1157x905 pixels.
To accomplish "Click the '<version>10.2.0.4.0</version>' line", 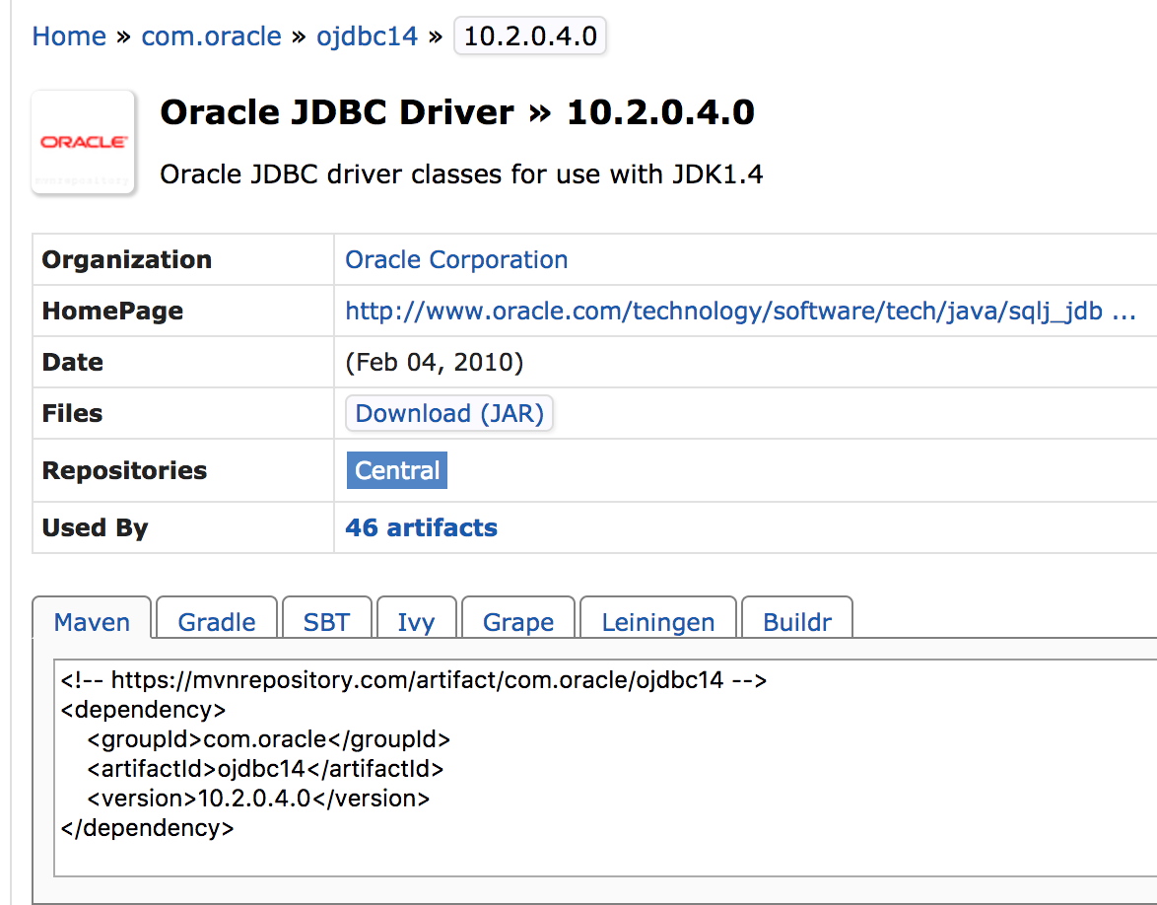I will (x=258, y=798).
